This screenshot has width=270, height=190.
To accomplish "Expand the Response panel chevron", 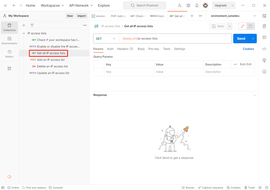I will [x=255, y=95].
